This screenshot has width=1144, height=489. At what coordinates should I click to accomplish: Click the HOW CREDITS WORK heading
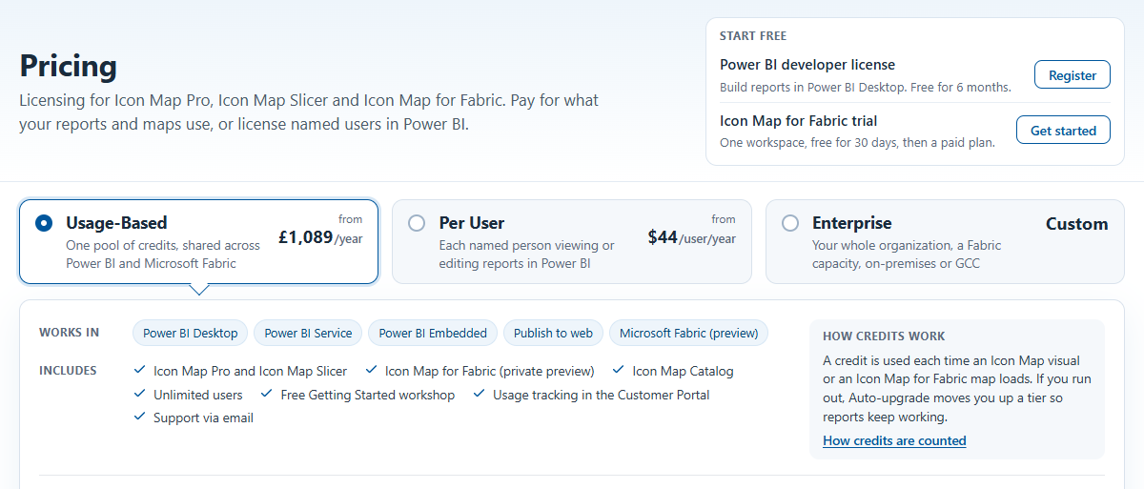point(884,336)
